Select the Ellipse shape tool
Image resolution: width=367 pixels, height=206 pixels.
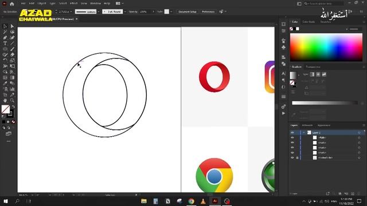(x=5, y=49)
